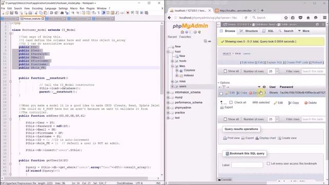Bookmark page with the star icon

tap(286, 17)
